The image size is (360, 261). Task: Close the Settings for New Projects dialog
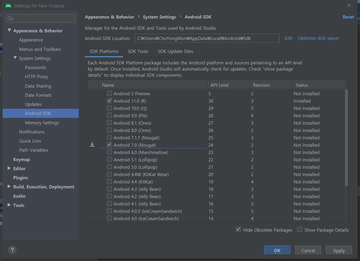click(x=349, y=5)
